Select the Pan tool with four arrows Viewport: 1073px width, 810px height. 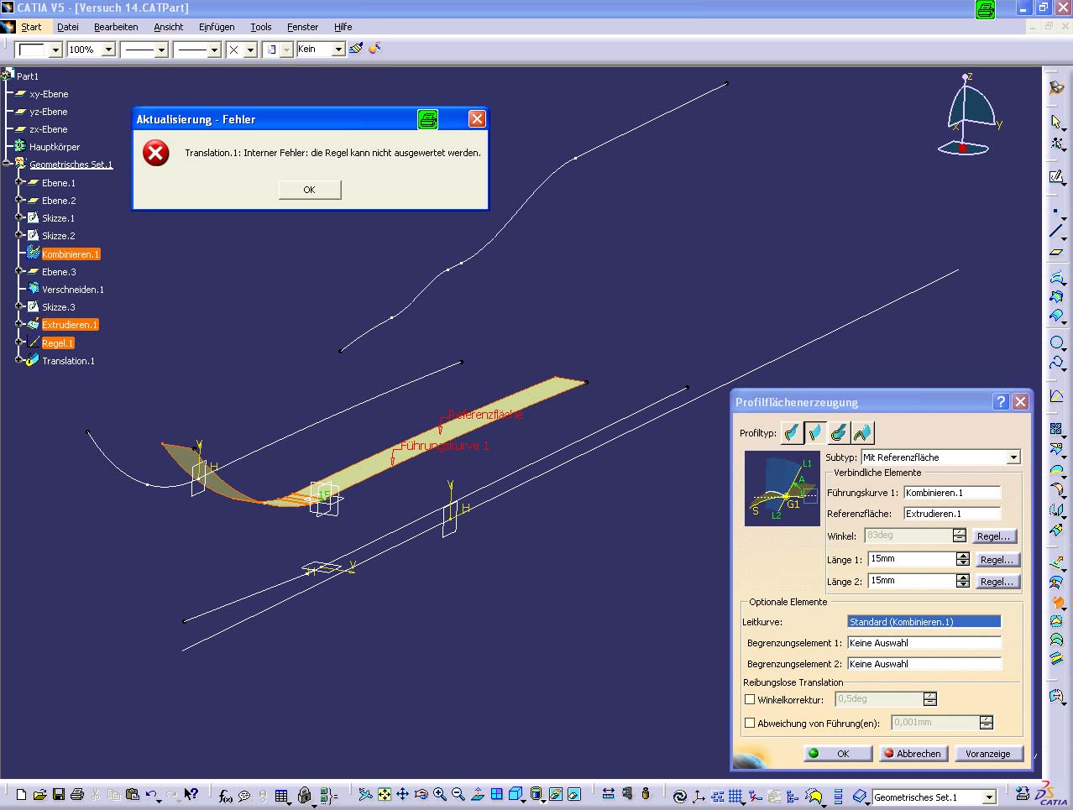[x=402, y=794]
